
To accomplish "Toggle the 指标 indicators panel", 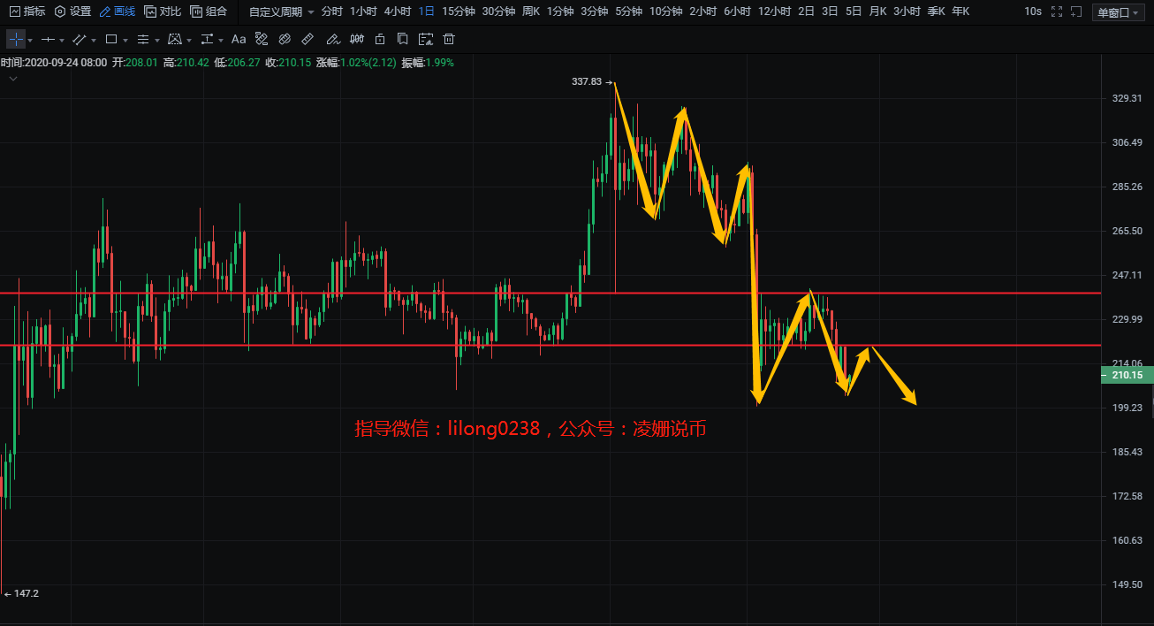I will click(x=27, y=11).
